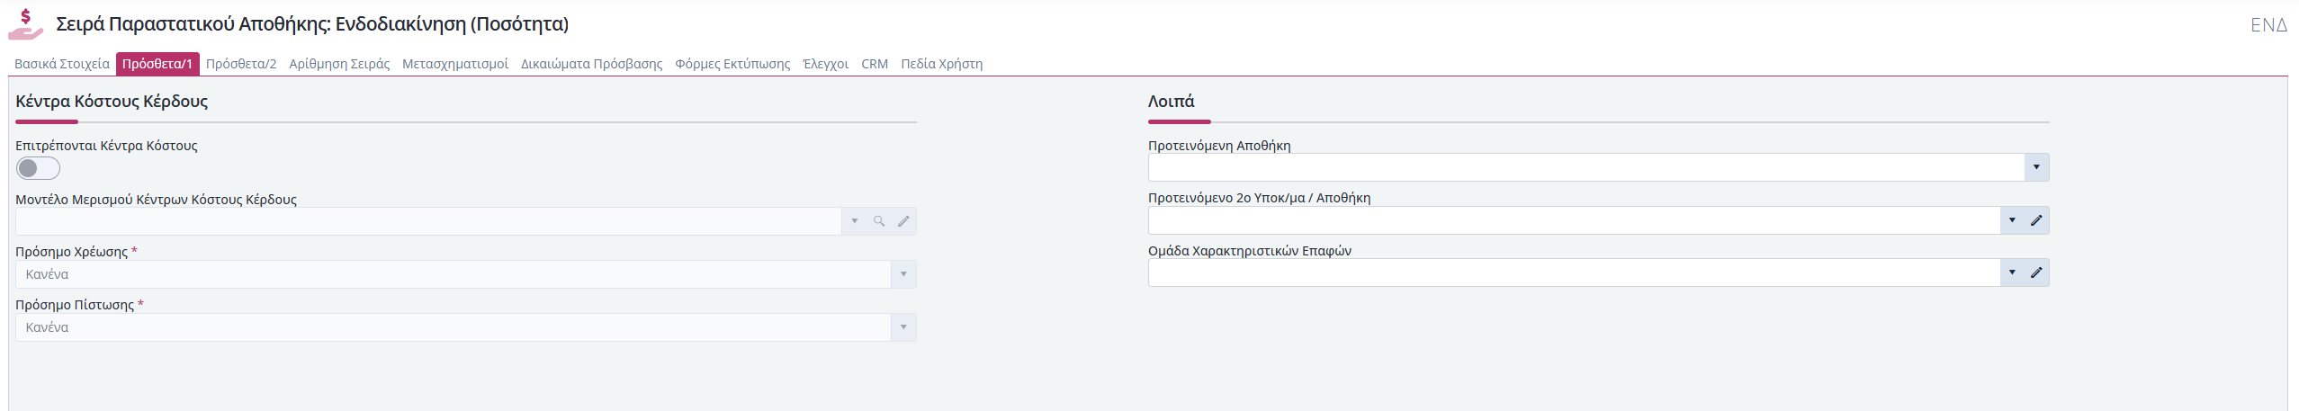Select the Έλεγχοι tab
Image resolution: width=2299 pixels, height=411 pixels.
pos(826,64)
